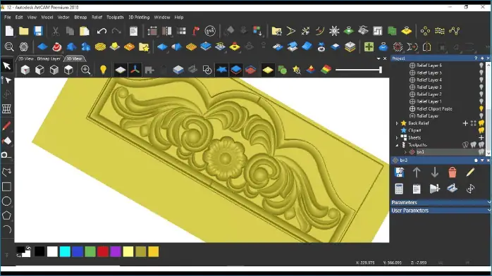Viewport: 492px width, 276px height.
Task: Click the isometric view cube icon
Action: (25, 70)
